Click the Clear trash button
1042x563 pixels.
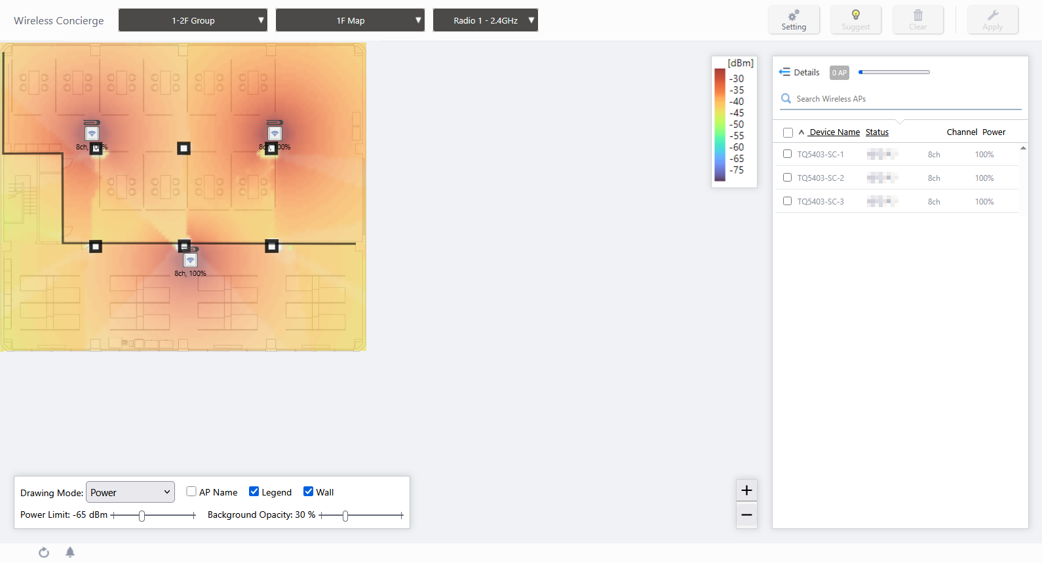click(918, 20)
